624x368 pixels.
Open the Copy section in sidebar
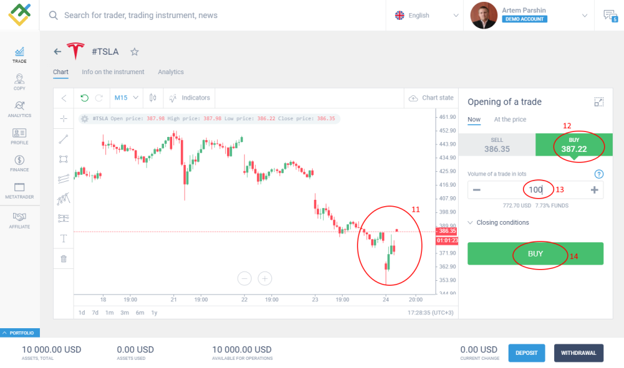click(19, 82)
